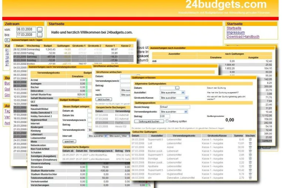Click the 'Alesis IO2' booking entry
This screenshot has height=188, width=282.
tap(121, 127)
